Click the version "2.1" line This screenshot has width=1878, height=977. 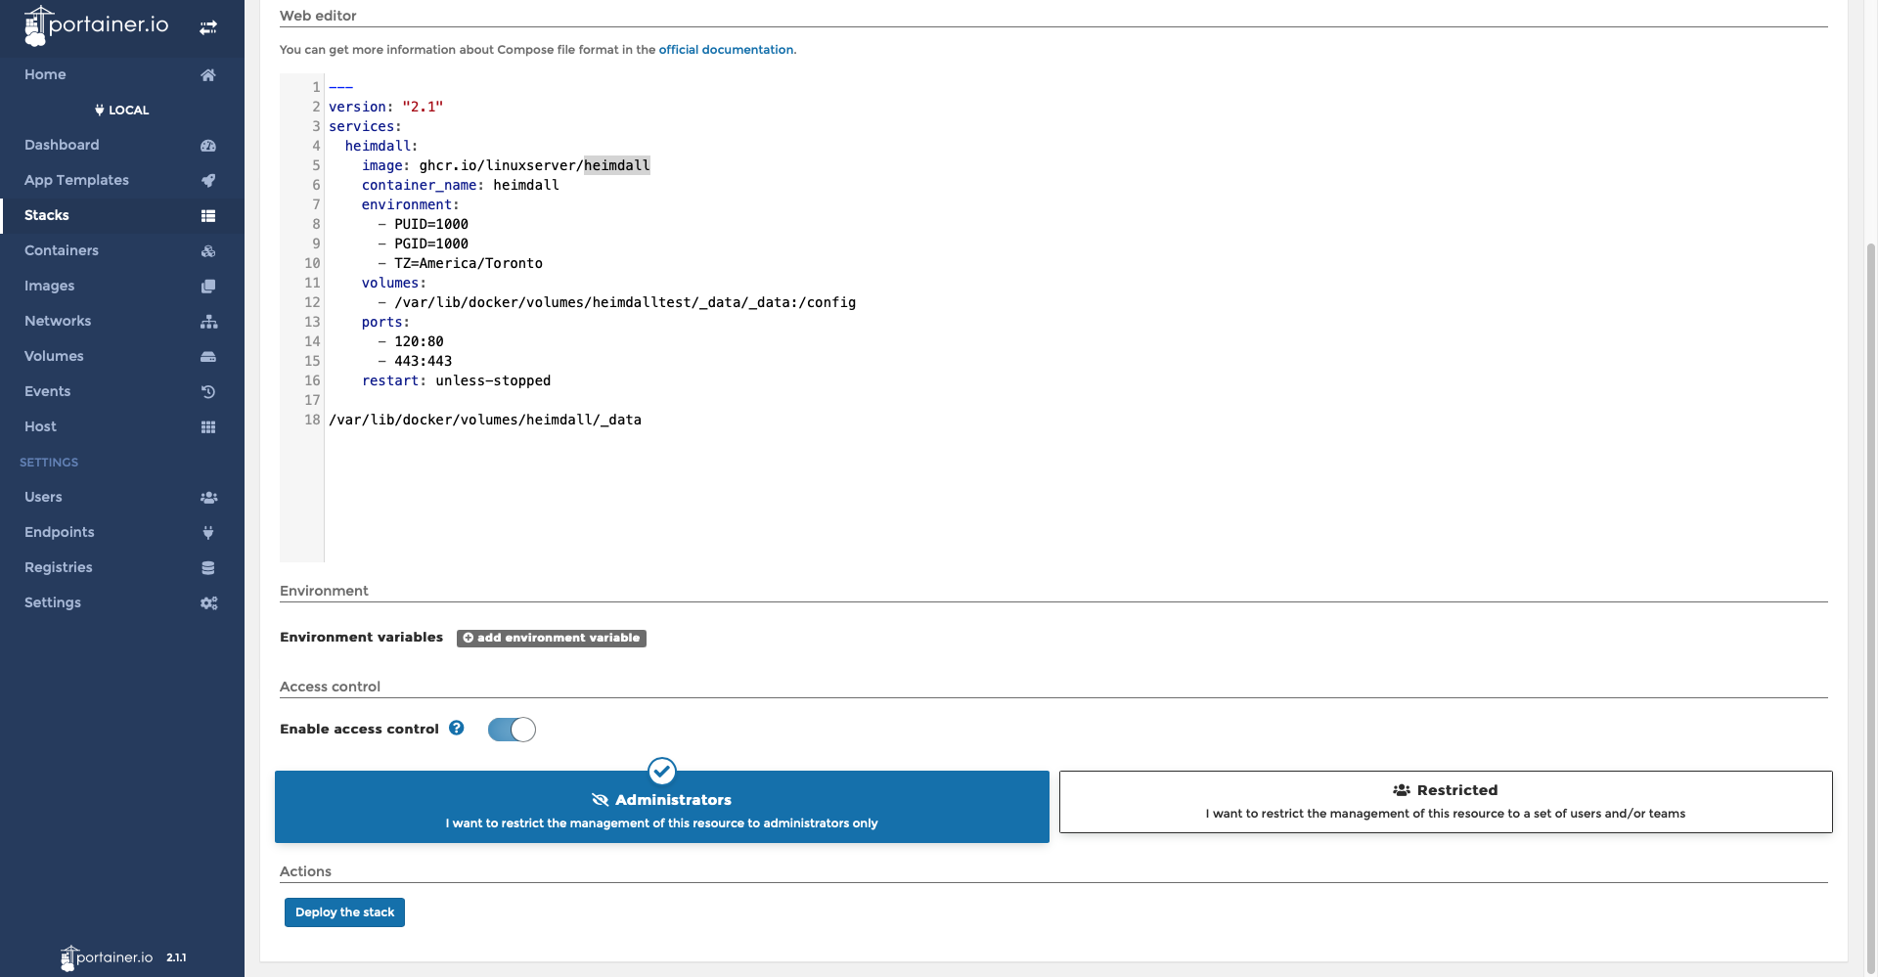click(x=385, y=107)
